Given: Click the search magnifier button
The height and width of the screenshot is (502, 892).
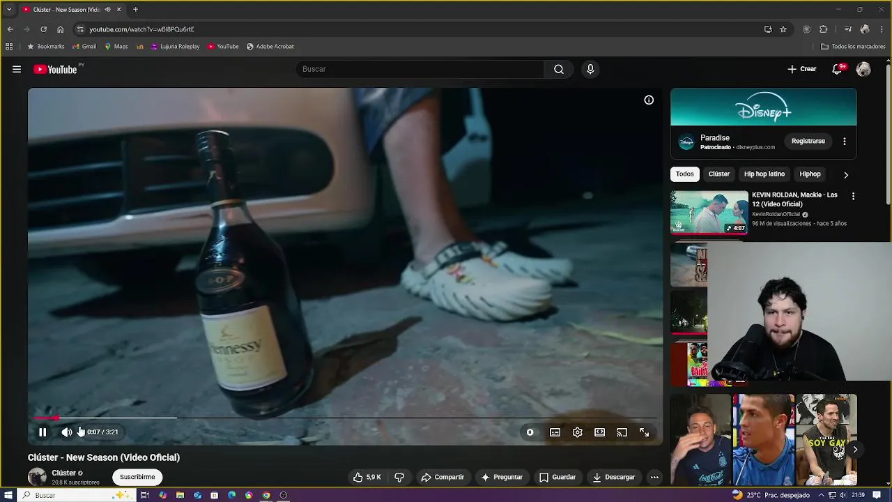Looking at the screenshot, I should (559, 69).
